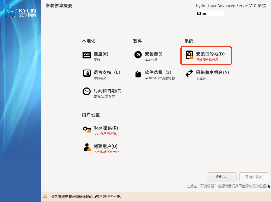Open 安装源(I) installation source label
271x202 pixels.
(x=153, y=54)
